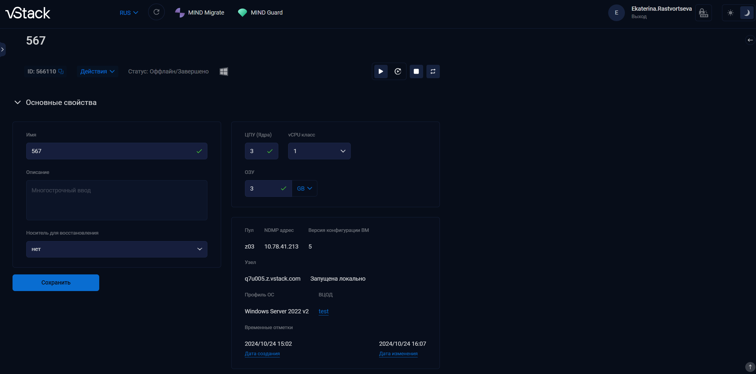Viewport: 756px width, 374px height.
Task: Open the Действия actions dropdown
Action: click(97, 71)
